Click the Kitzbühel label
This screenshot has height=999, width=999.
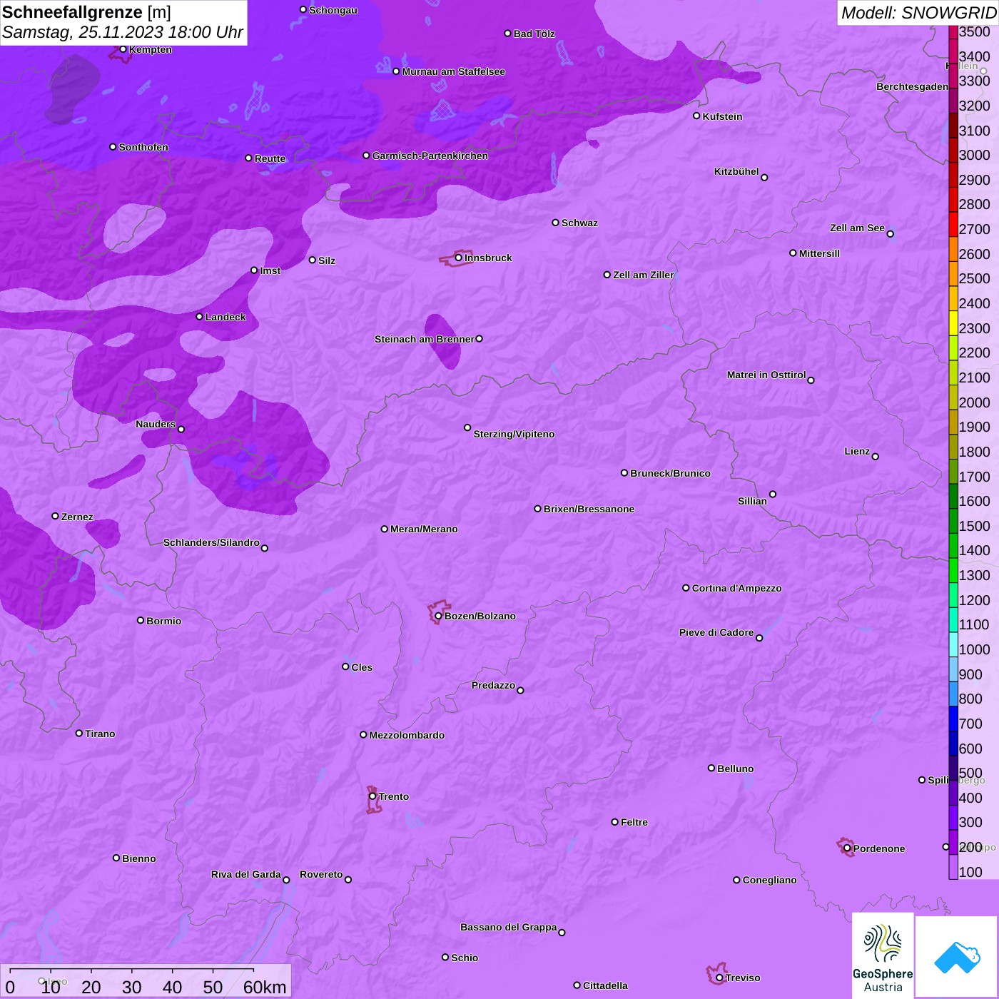736,171
